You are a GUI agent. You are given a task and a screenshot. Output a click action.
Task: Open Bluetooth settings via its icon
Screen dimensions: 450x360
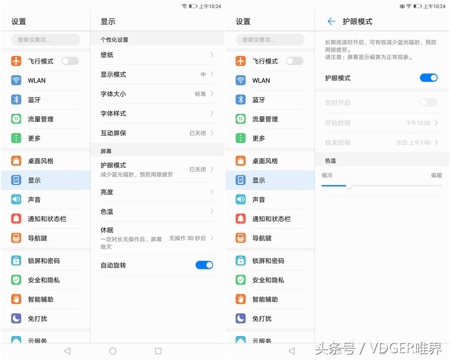(x=17, y=100)
